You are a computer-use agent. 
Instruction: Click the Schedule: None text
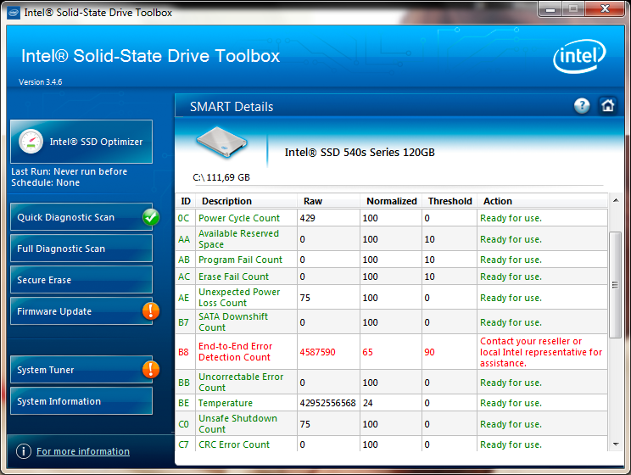[46, 182]
